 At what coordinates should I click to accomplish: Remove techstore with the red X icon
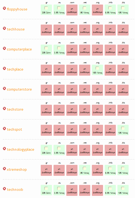point(5,108)
